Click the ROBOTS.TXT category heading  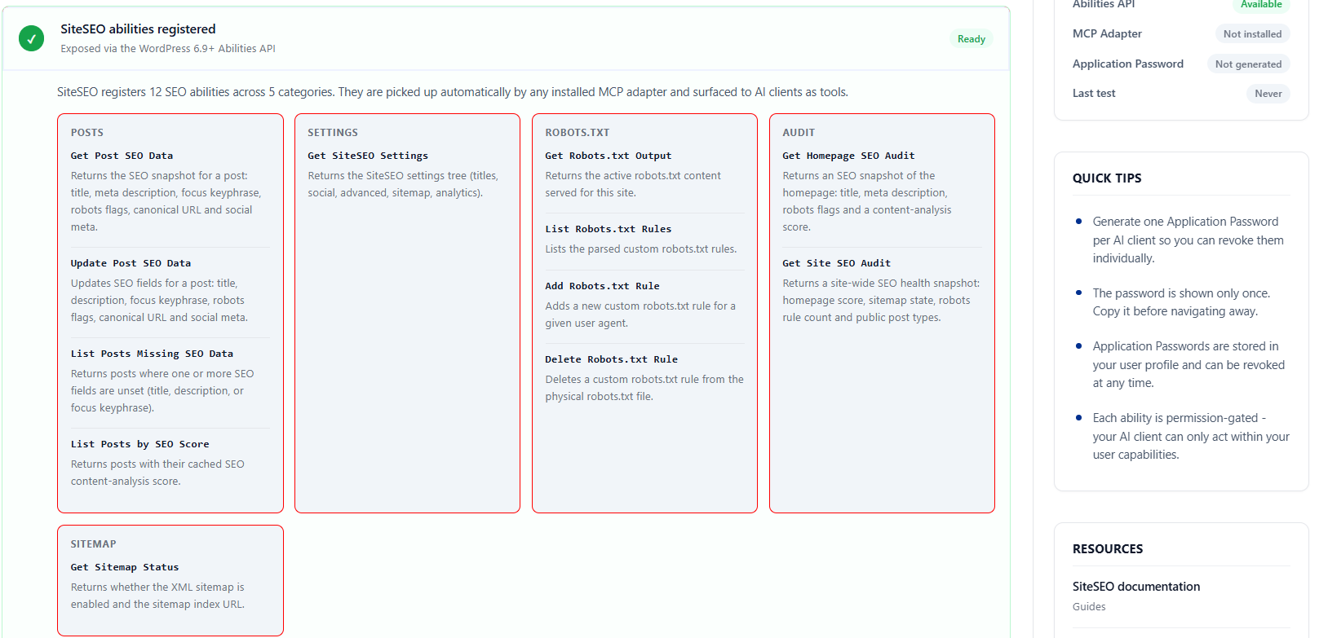(x=578, y=133)
